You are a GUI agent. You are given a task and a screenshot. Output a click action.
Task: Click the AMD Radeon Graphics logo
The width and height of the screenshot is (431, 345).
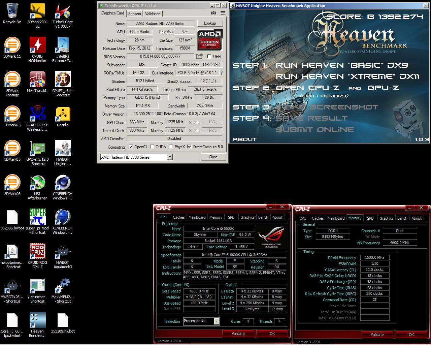coord(210,39)
